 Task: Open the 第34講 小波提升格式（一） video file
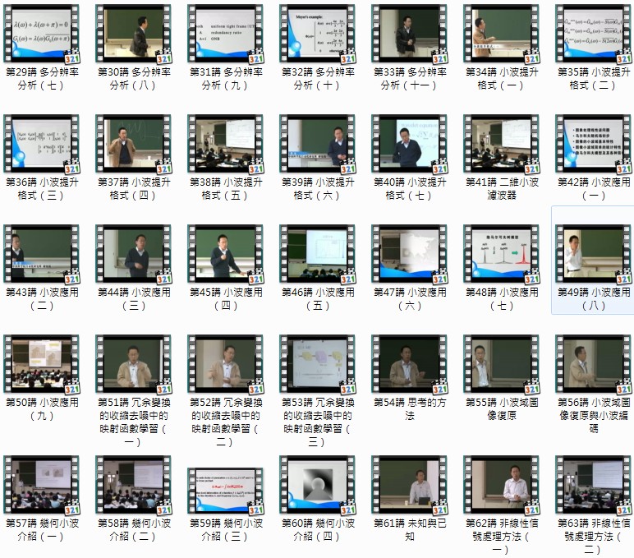(x=501, y=34)
